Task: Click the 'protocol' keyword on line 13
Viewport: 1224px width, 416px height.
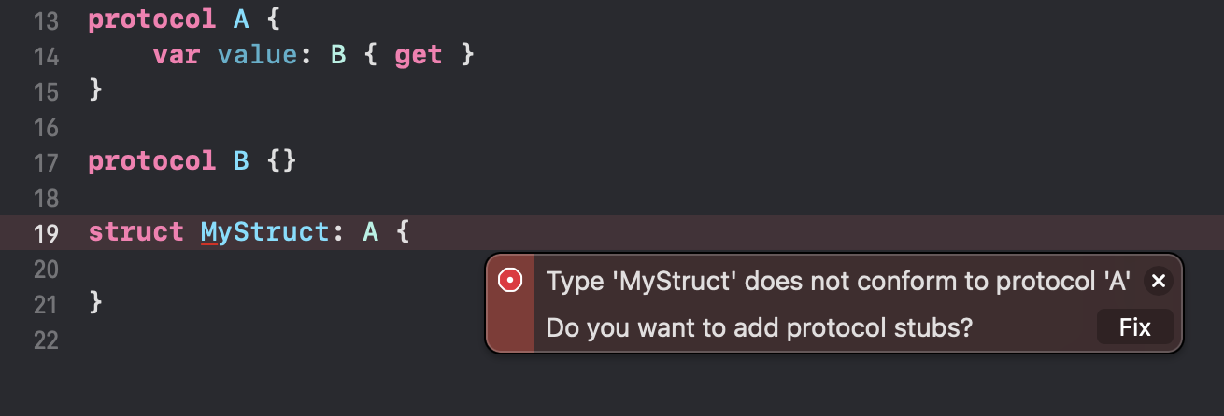Action: 152,21
